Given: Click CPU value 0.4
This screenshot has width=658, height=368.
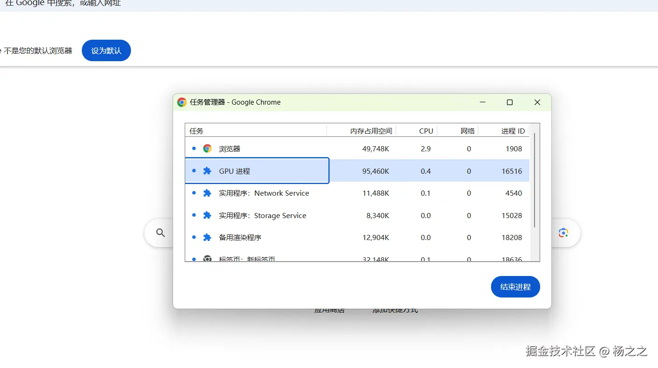Looking at the screenshot, I should pyautogui.click(x=426, y=171).
